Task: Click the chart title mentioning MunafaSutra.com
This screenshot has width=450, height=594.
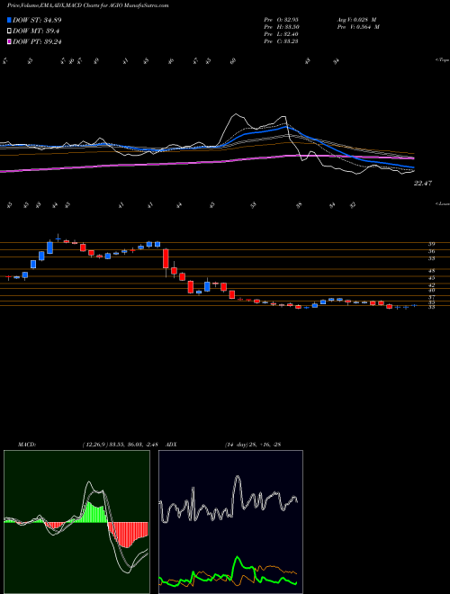Action: [88, 5]
